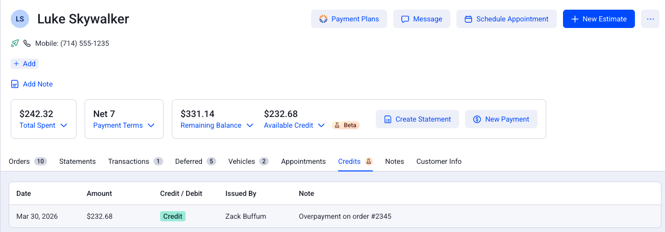This screenshot has width=665, height=232.
Task: Record a New Payment
Action: [501, 119]
